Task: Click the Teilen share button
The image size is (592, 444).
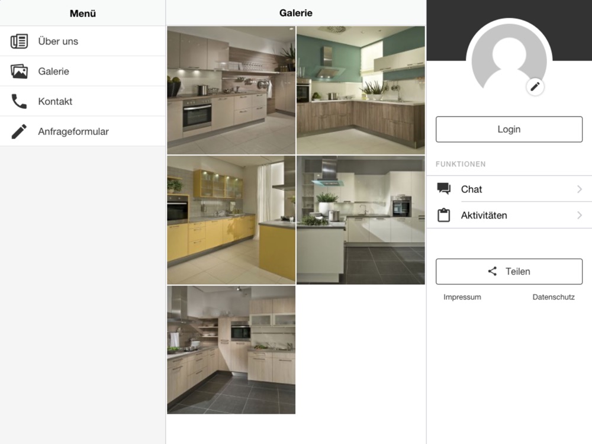Action: click(x=509, y=272)
